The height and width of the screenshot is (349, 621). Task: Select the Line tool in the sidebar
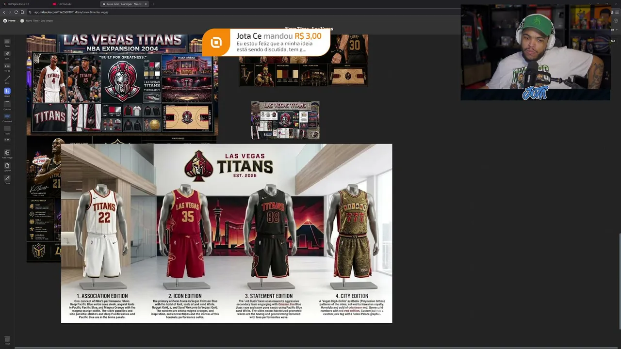(7, 79)
